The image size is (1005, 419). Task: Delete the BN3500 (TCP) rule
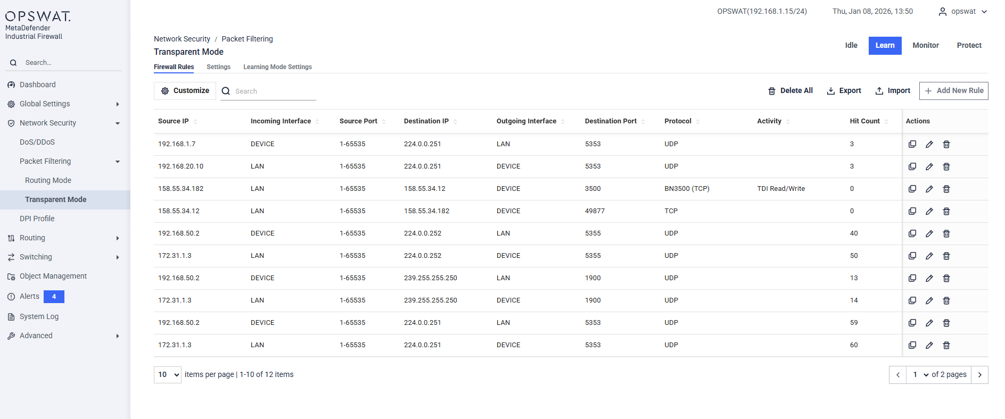coord(946,189)
